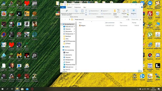
Task: Open the notification center icon in taskbar
Action: (159, 89)
